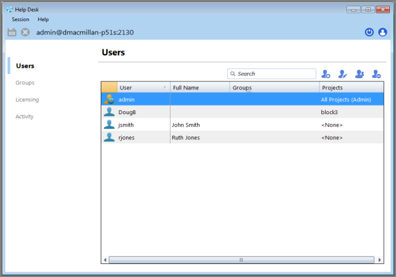Click the admin user avatar icon
Viewport: 396px width, 277px height.
tap(109, 99)
